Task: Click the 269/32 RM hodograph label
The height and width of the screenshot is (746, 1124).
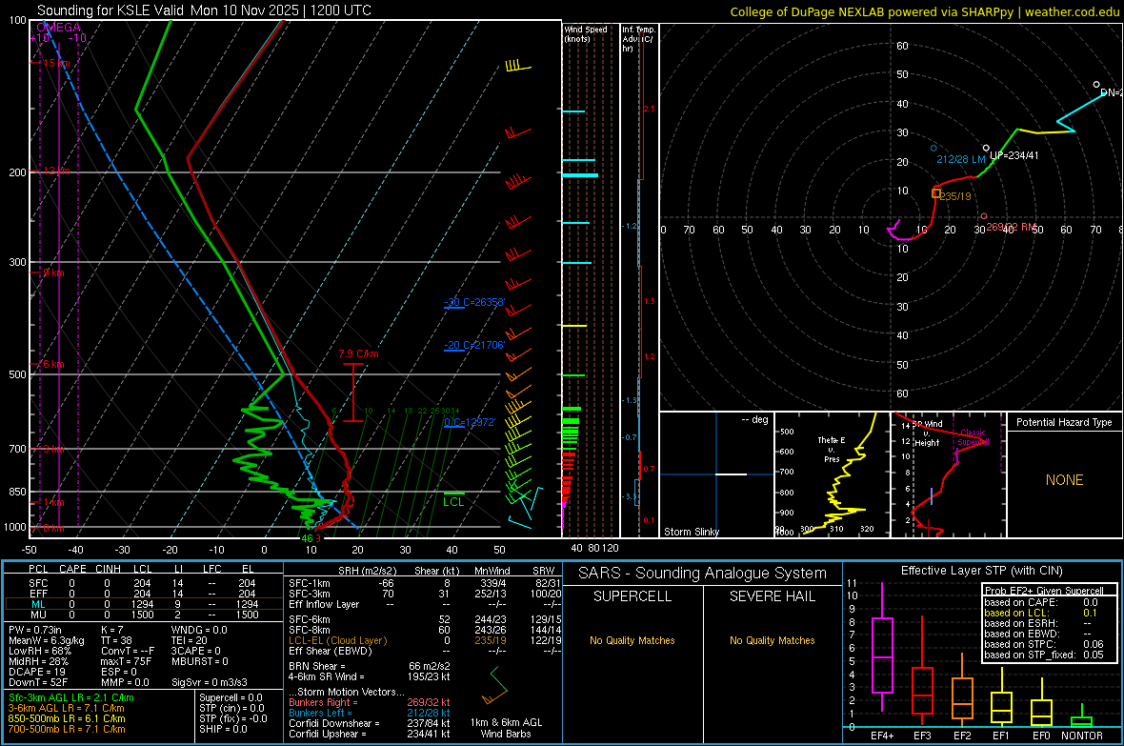Action: tap(1011, 227)
